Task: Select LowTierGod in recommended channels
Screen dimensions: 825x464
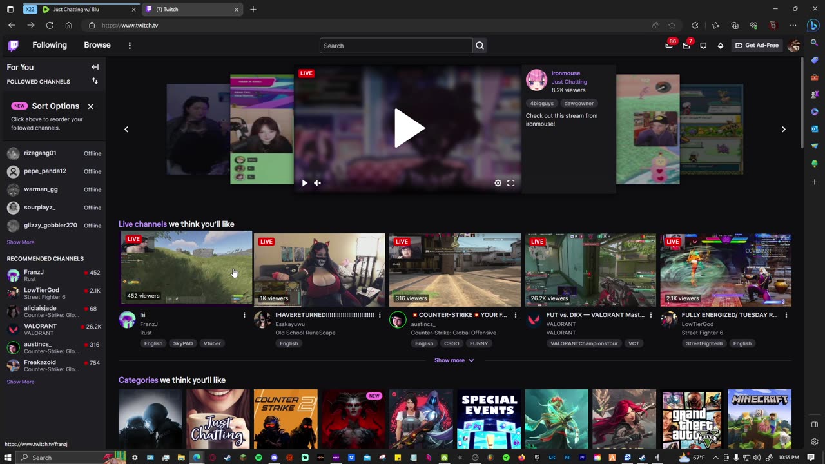Action: tap(54, 293)
